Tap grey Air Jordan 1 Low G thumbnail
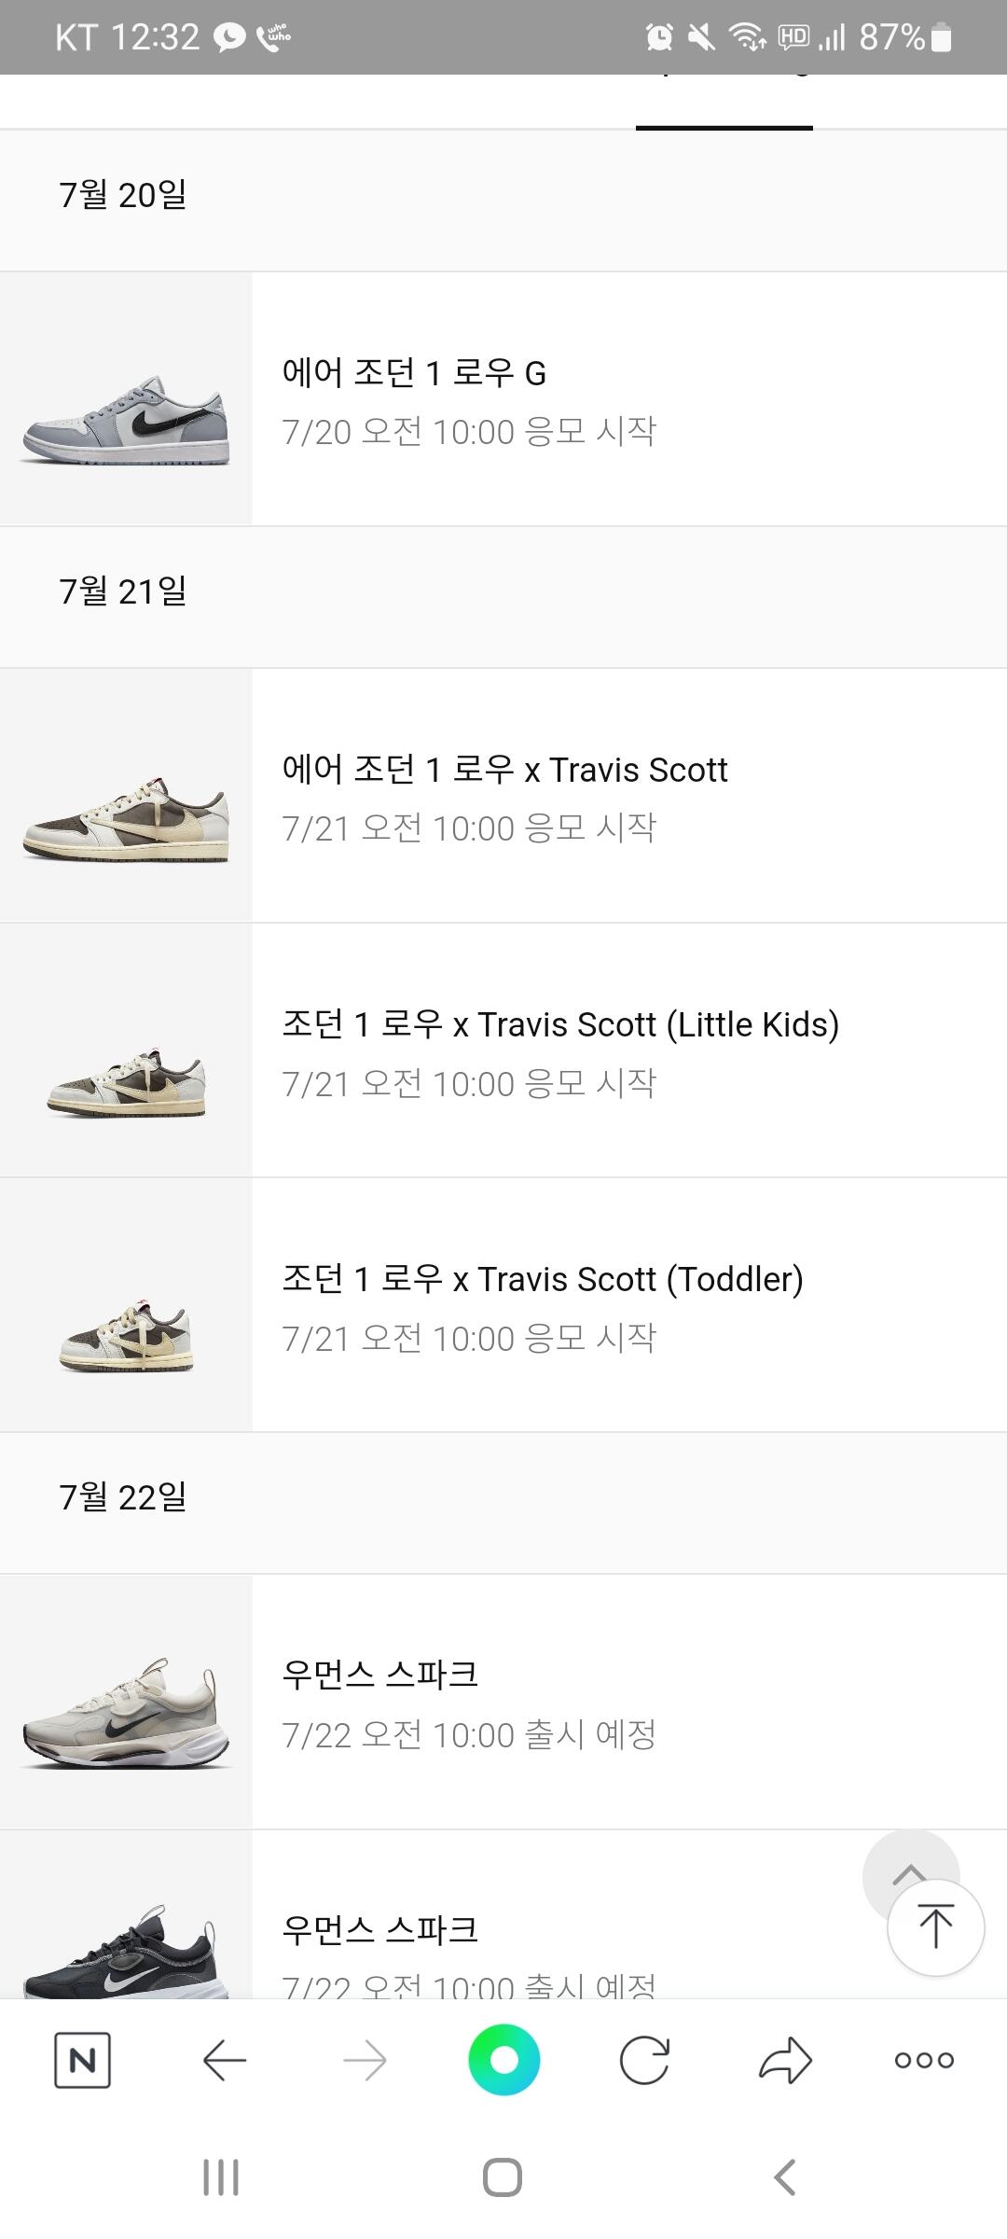Screen dimensions: 1007x2239 [x=126, y=399]
